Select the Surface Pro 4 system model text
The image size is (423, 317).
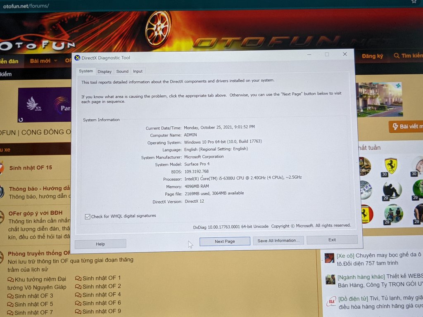pyautogui.click(x=197, y=164)
